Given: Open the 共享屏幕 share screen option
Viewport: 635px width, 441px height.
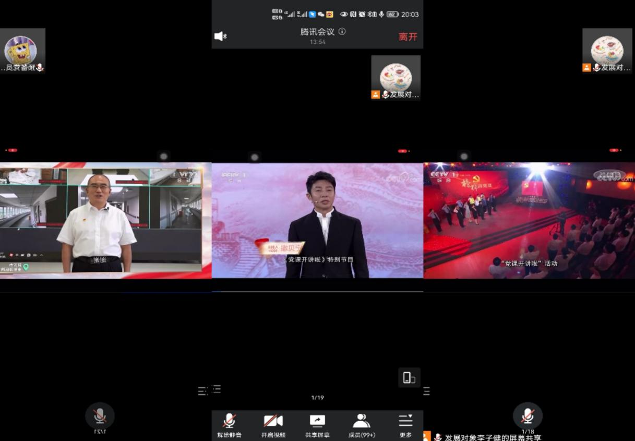Looking at the screenshot, I should [x=317, y=425].
